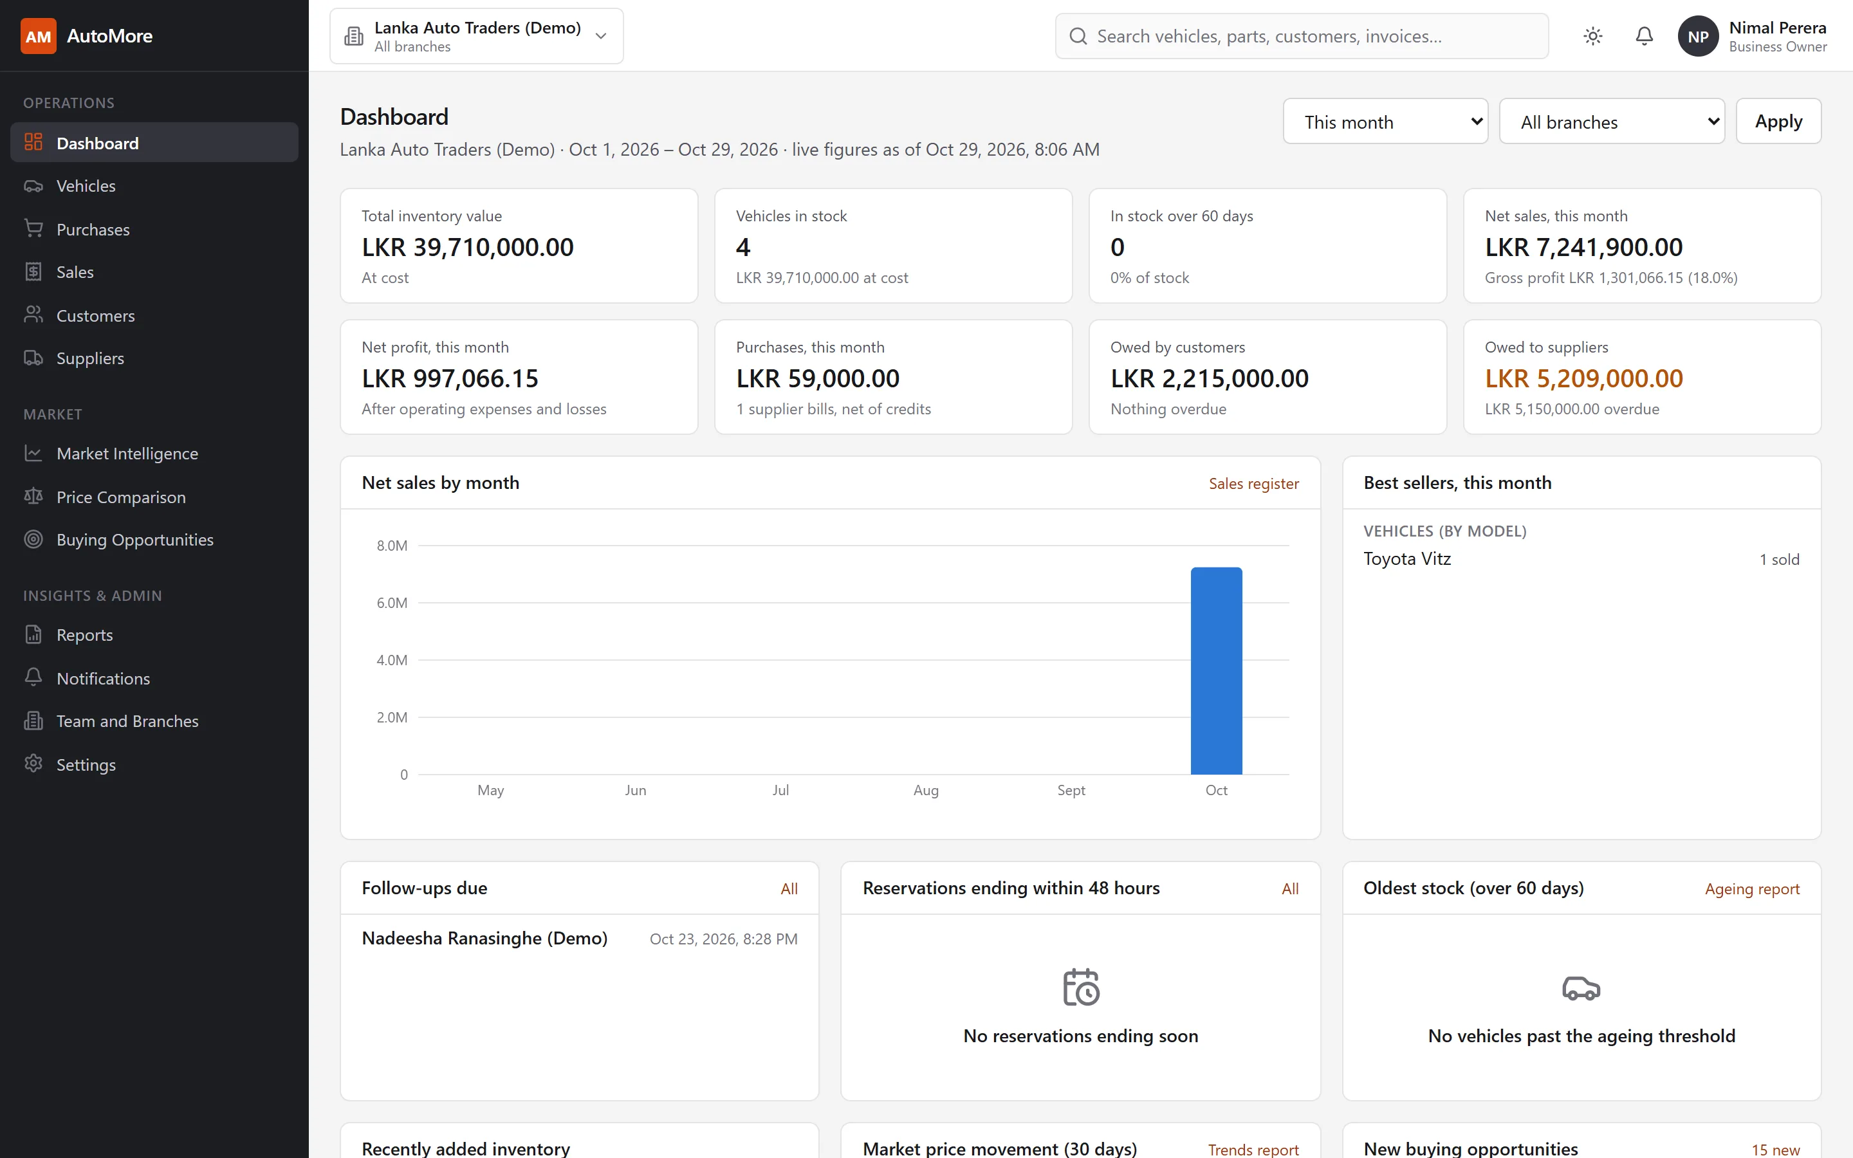This screenshot has width=1853, height=1158.
Task: Open the Purchases menu item
Action: coord(154,229)
